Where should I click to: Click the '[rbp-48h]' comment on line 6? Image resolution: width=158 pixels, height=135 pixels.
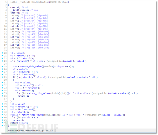tap(42, 16)
